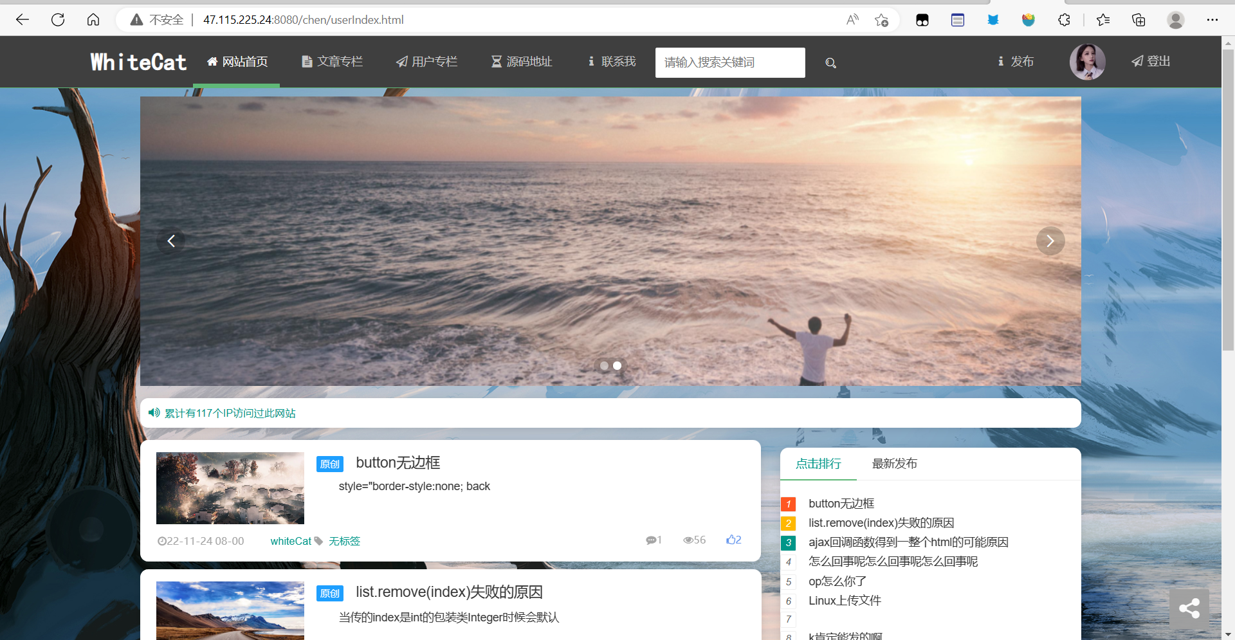Image resolution: width=1235 pixels, height=640 pixels.
Task: Reload the page with the refresh icon
Action: 58,20
